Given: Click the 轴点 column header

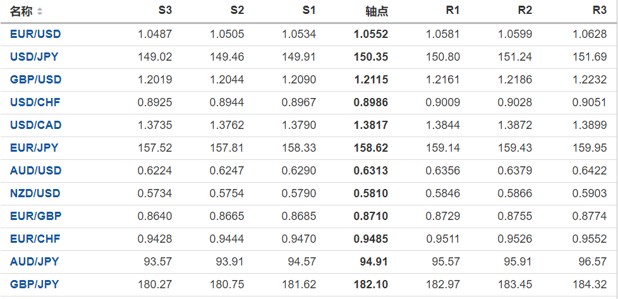Looking at the screenshot, I should (377, 11).
